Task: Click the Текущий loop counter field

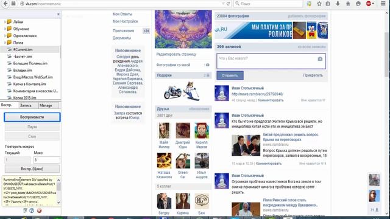Action: click(x=18, y=160)
